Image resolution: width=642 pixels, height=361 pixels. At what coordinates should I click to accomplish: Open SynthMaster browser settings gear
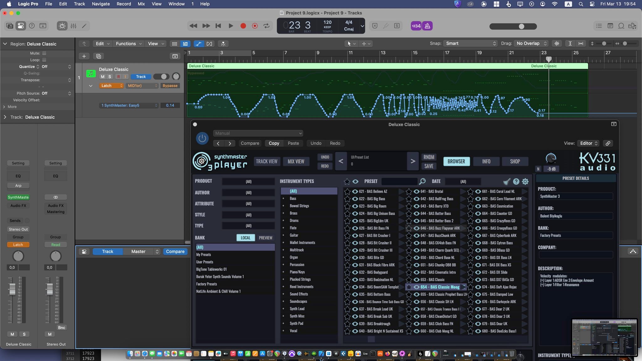tap(525, 181)
